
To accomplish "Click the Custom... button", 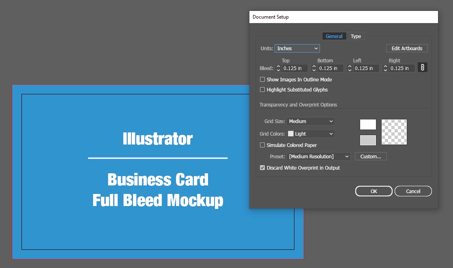I will pos(371,156).
